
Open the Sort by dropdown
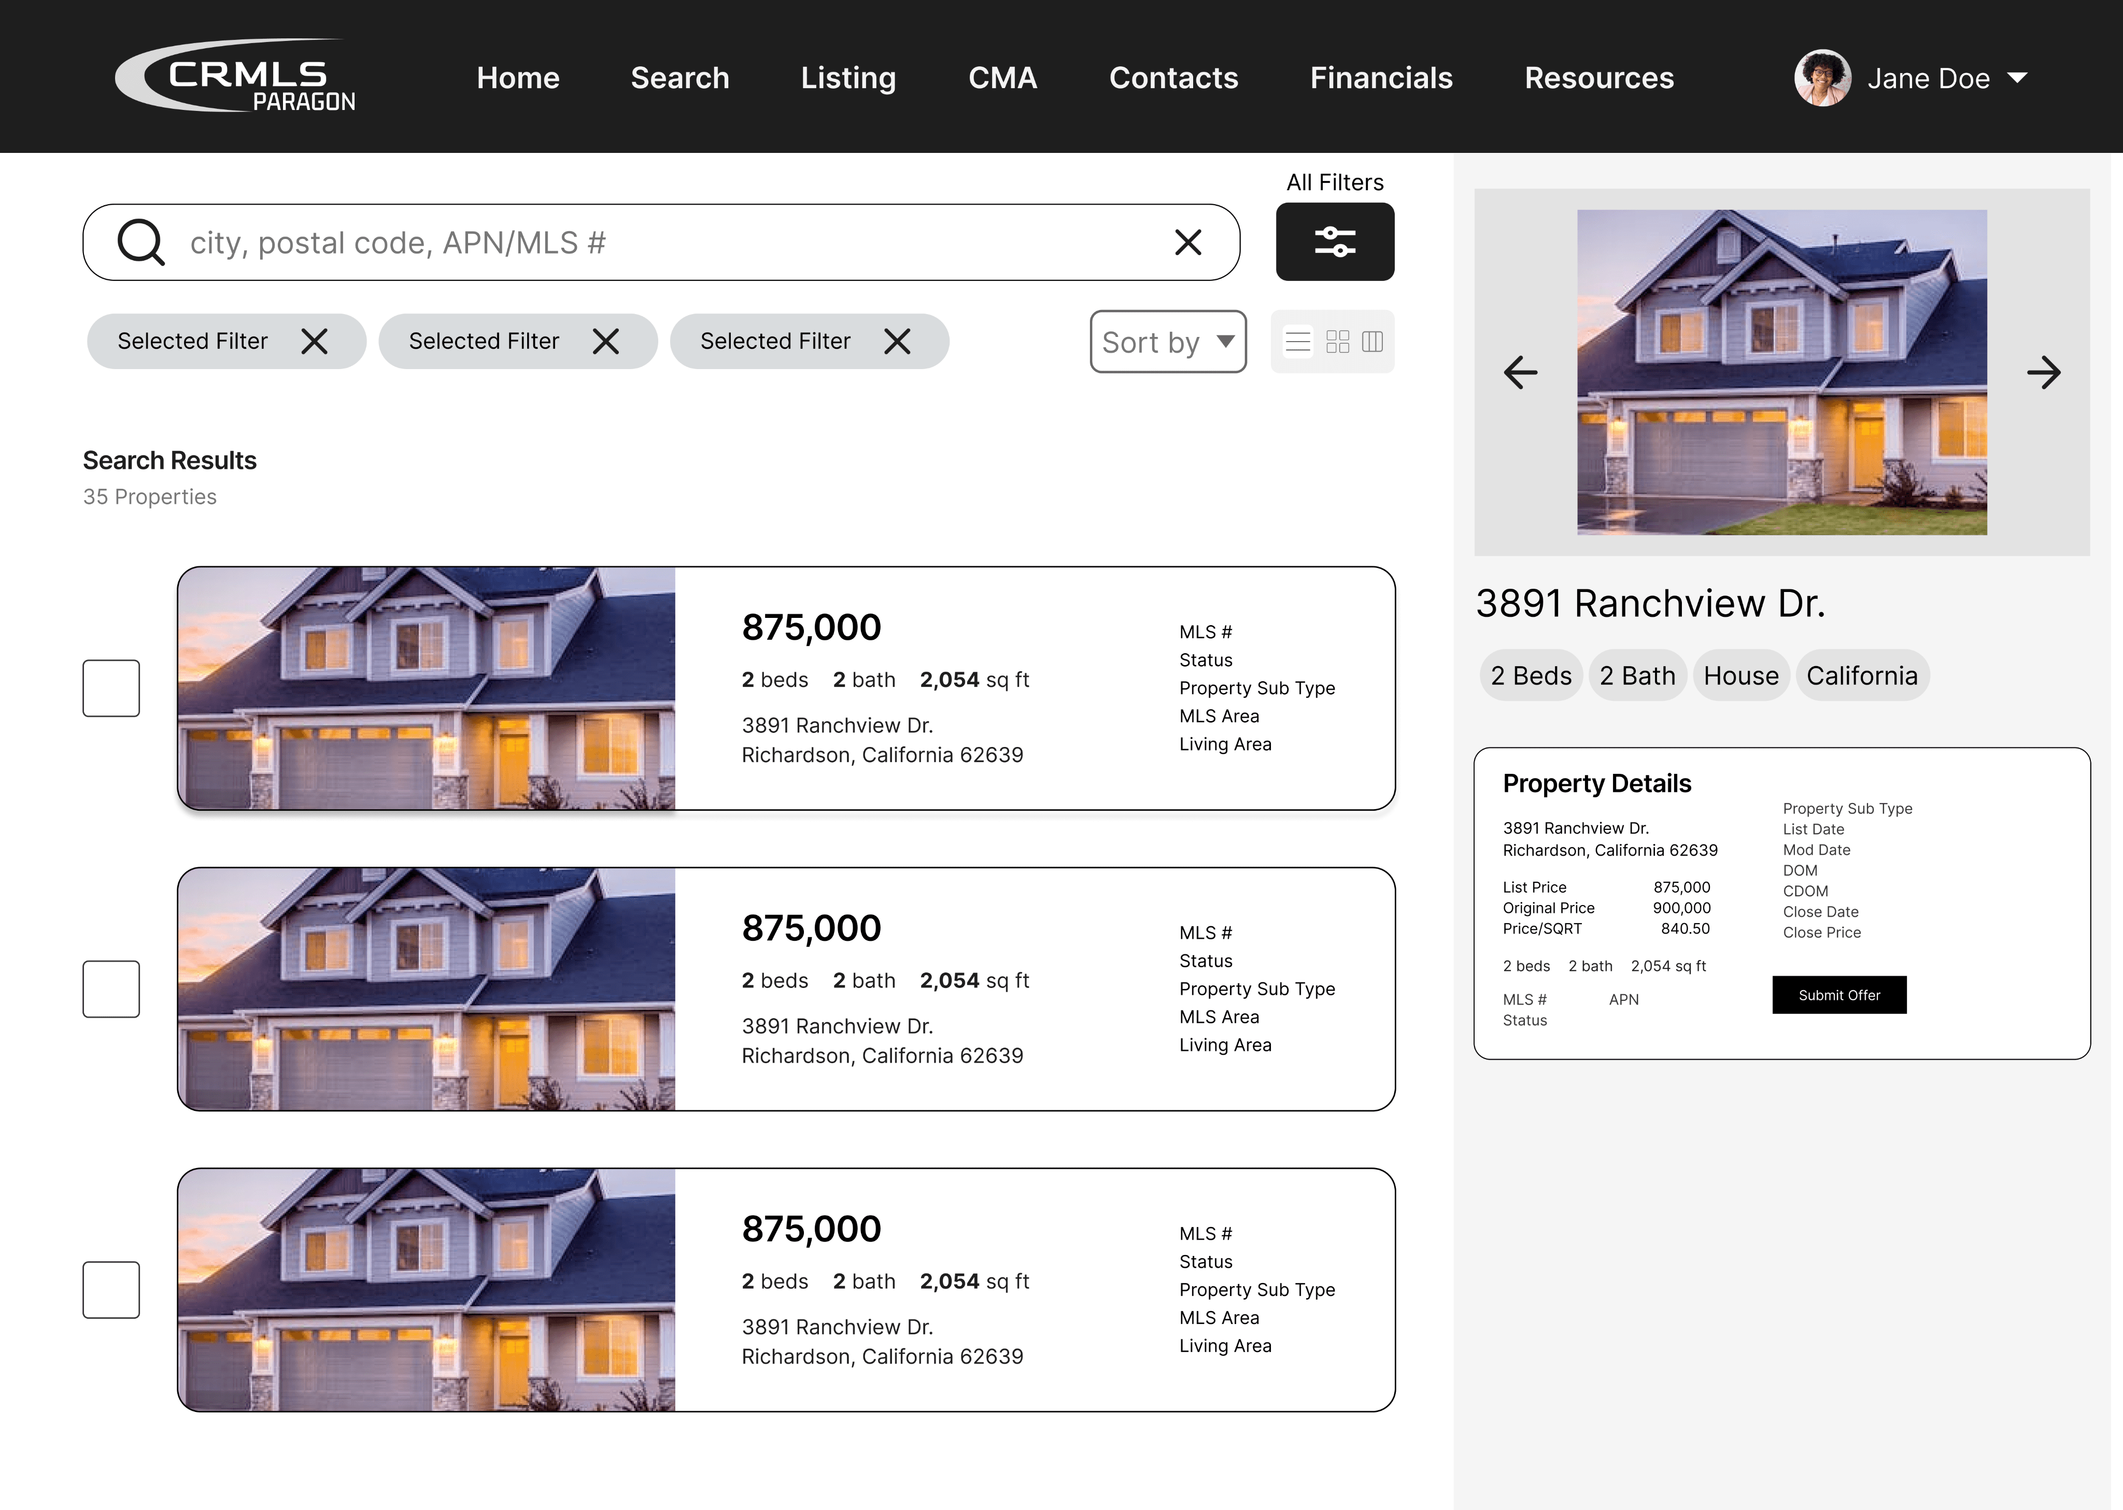coord(1167,342)
